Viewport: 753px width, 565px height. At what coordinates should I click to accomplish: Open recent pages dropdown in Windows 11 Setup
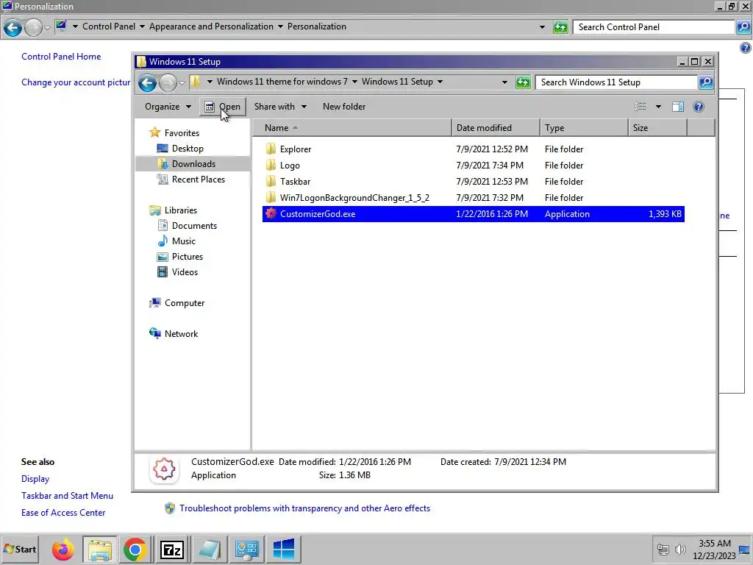point(182,83)
